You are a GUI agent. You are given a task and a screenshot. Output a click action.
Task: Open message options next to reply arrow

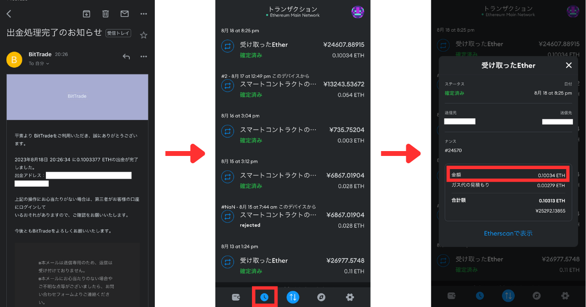pyautogui.click(x=144, y=57)
